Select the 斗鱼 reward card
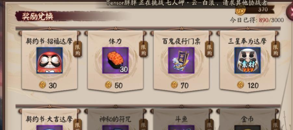 181,119
